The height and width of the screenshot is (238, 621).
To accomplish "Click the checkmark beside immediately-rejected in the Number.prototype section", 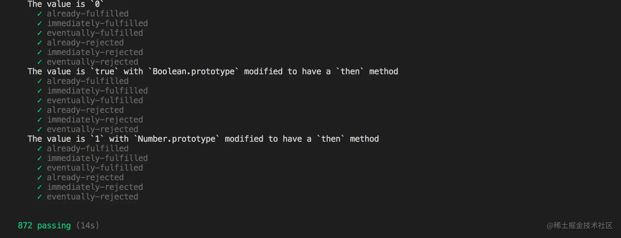I will (x=39, y=187).
